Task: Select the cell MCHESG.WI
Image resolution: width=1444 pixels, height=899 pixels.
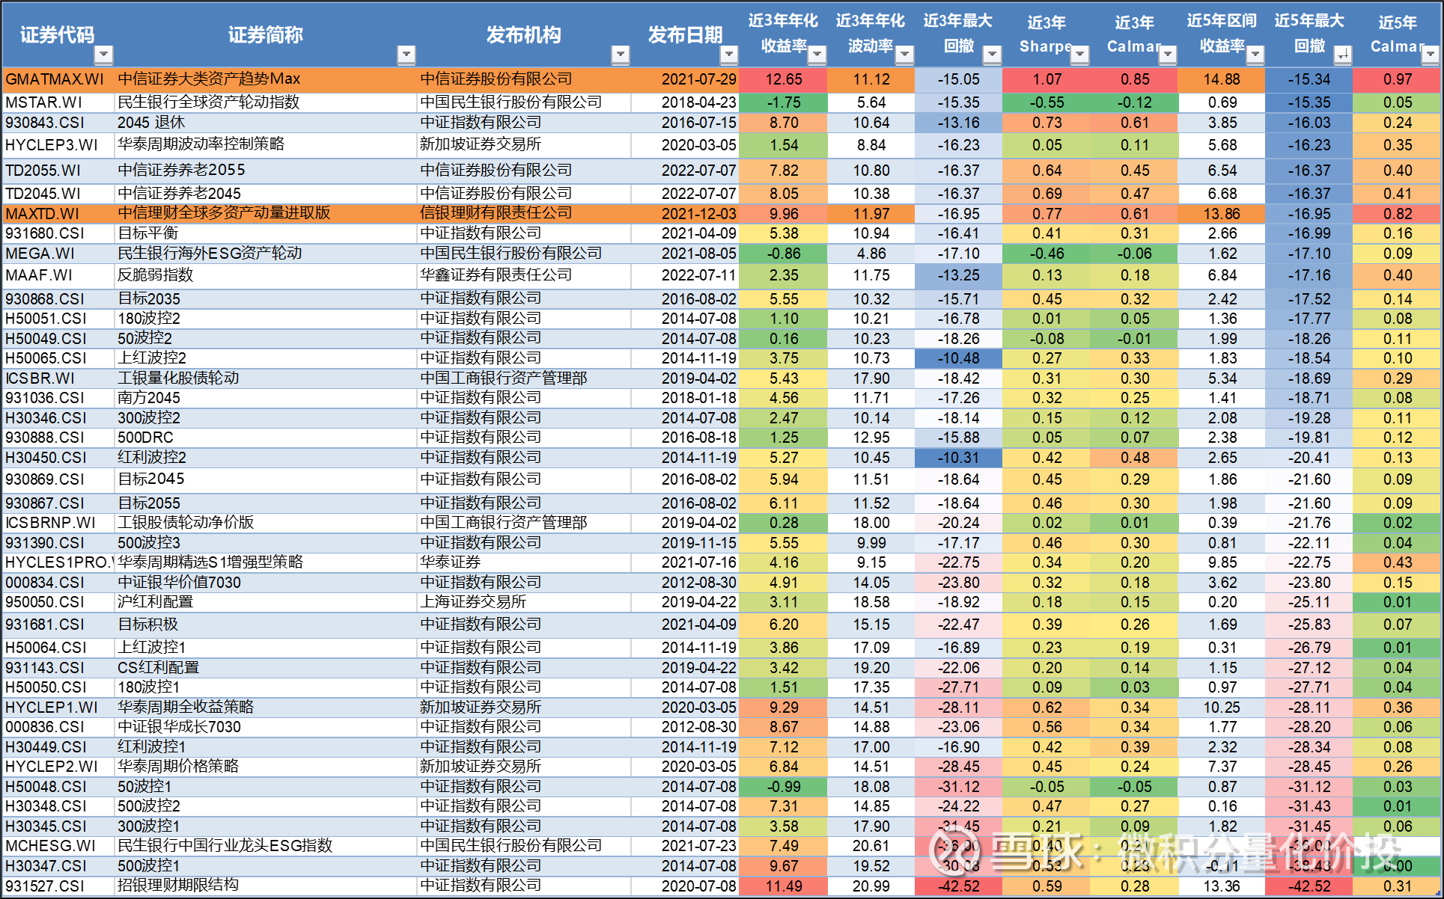Action: pyautogui.click(x=58, y=846)
